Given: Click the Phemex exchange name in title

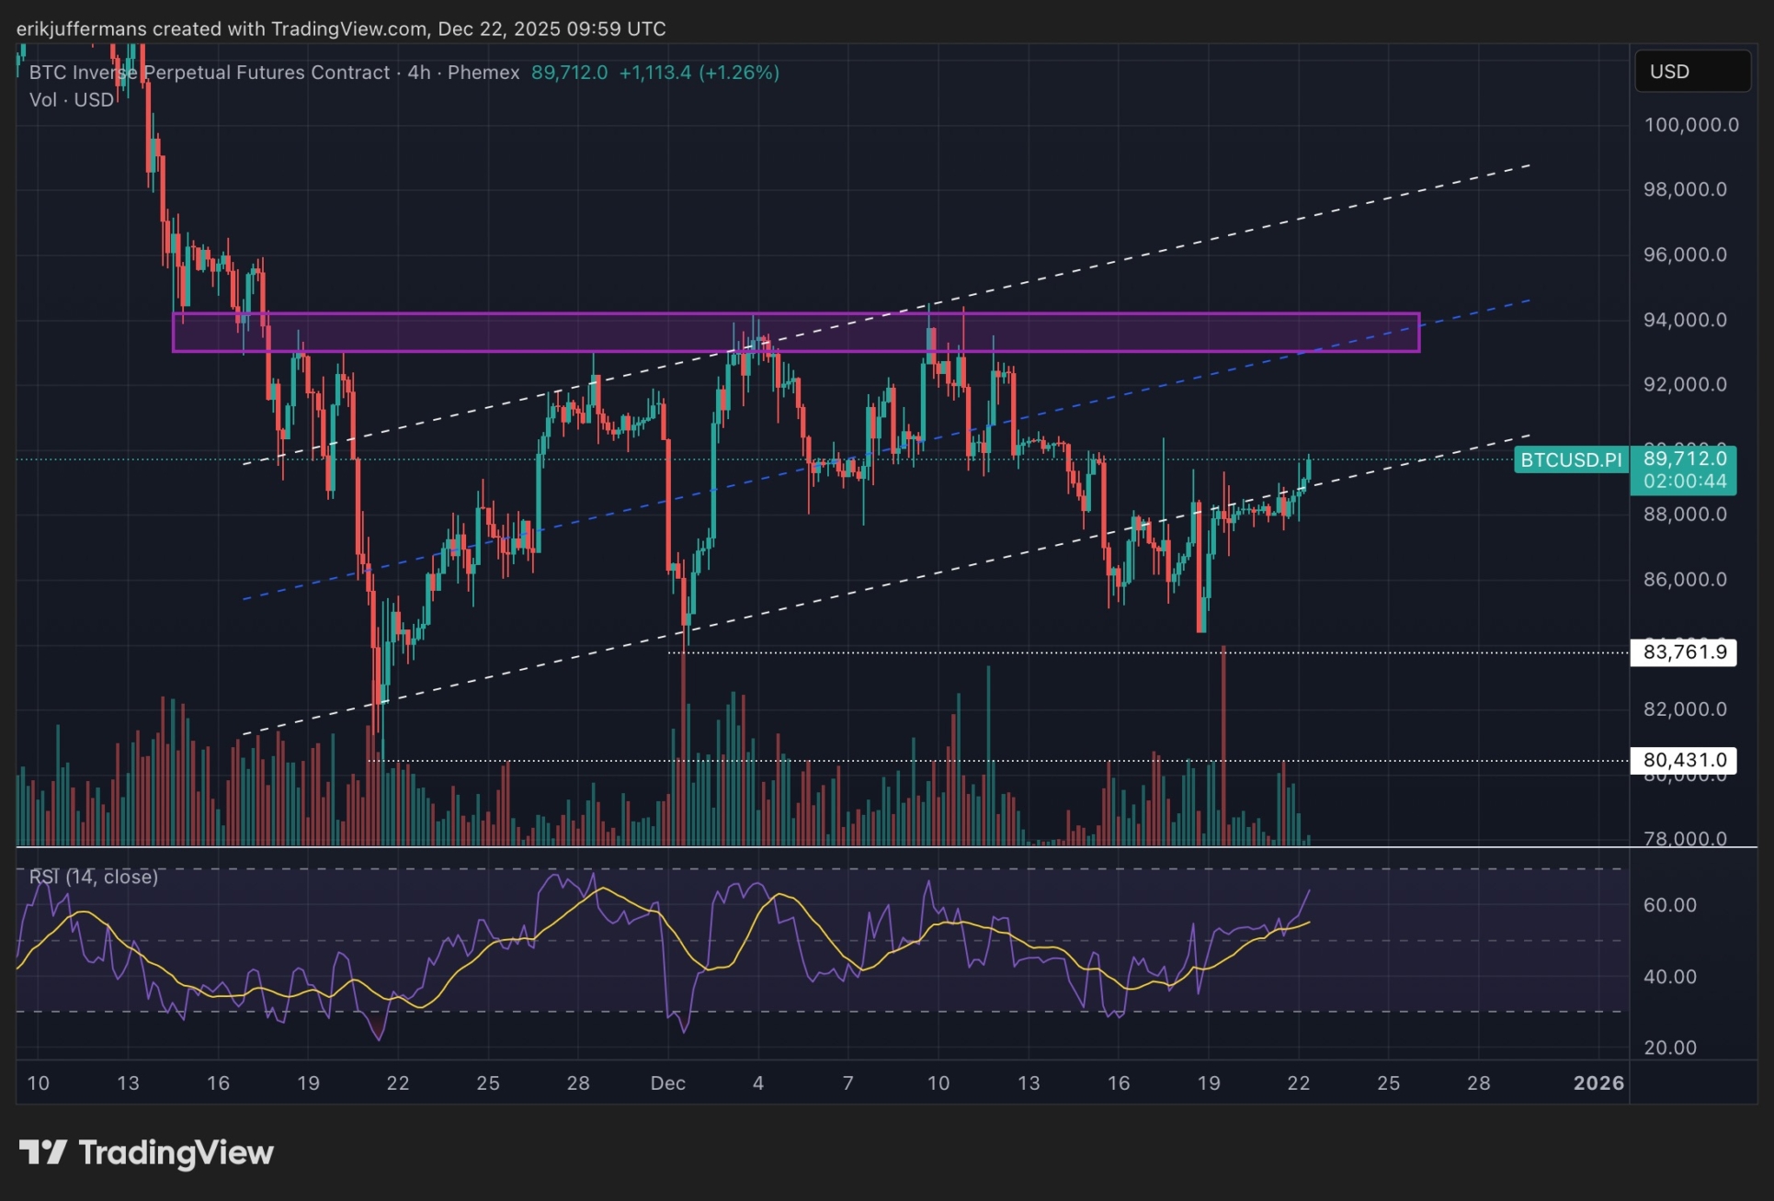Looking at the screenshot, I should tap(483, 73).
